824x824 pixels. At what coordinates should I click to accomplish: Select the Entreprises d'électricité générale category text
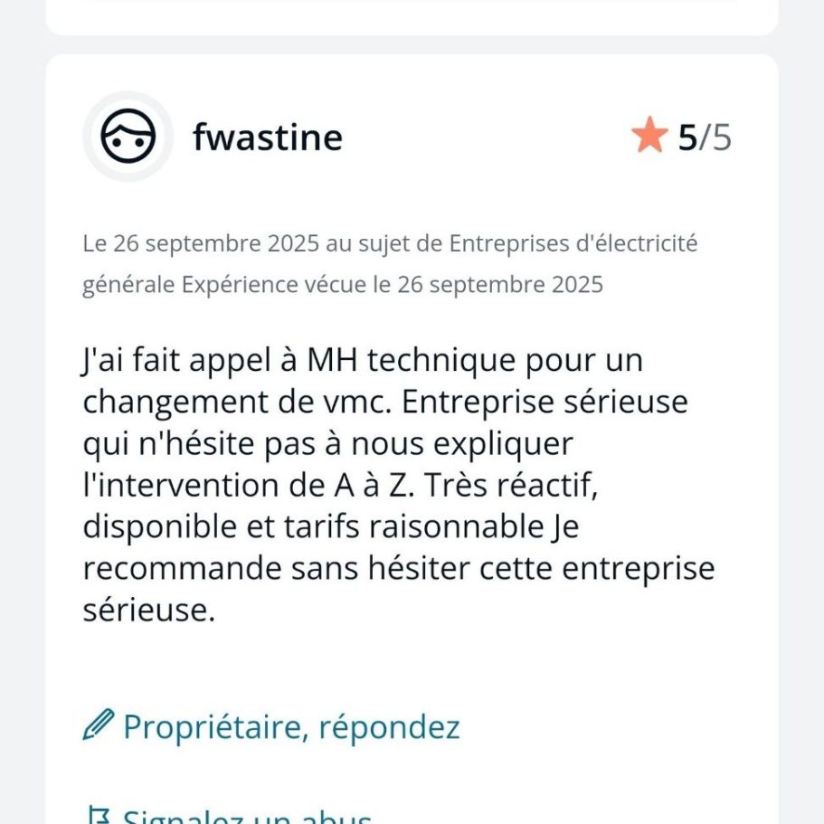tap(389, 264)
